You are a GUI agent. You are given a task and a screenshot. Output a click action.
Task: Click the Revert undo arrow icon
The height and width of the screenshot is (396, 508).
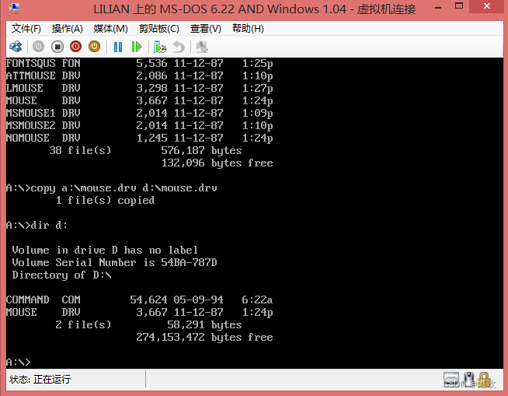pyautogui.click(x=179, y=47)
